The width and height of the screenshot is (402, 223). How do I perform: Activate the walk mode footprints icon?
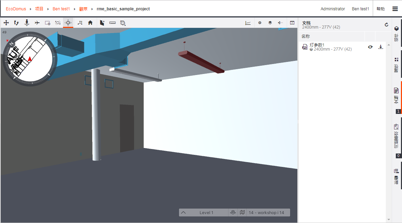pos(16,23)
